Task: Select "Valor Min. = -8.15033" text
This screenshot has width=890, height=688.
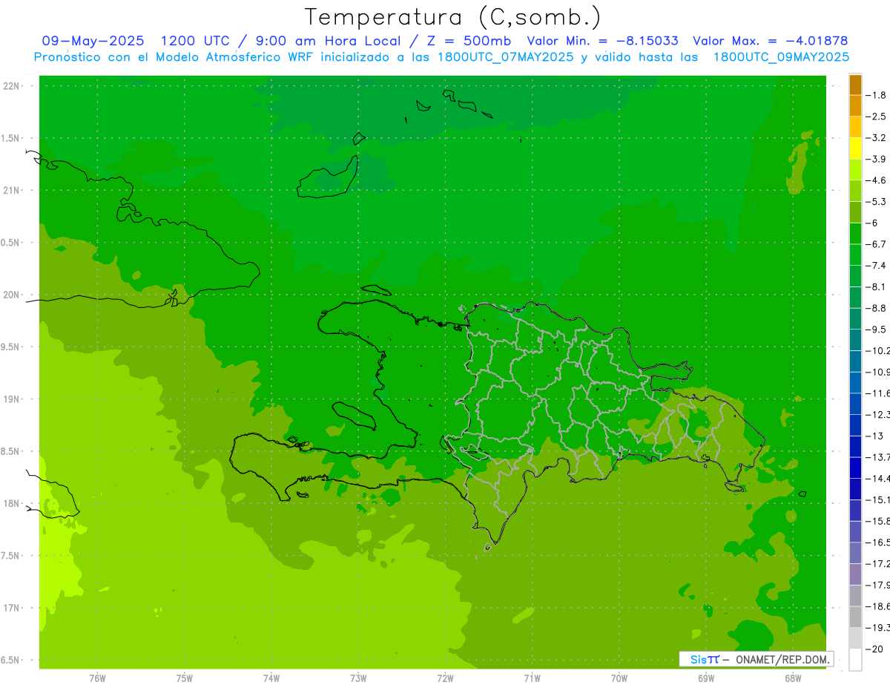Action: [602, 41]
